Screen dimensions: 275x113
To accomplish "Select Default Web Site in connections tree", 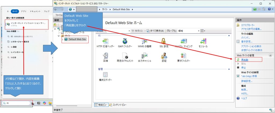I will (77, 39).
